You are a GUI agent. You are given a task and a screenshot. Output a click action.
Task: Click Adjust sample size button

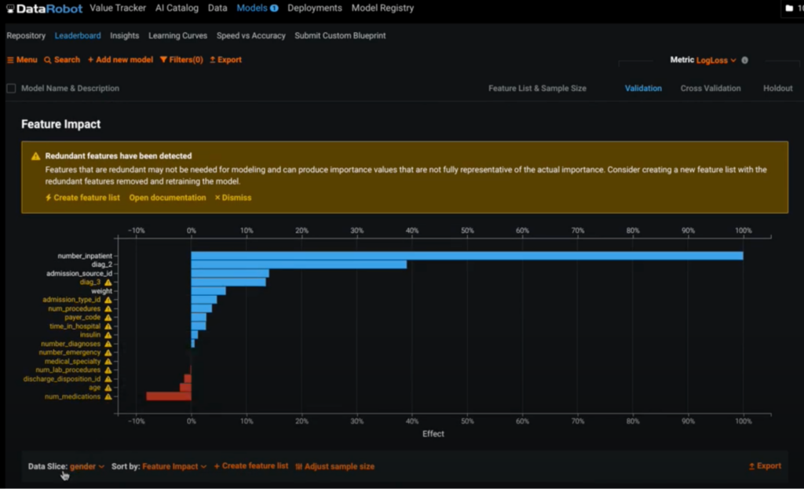point(334,466)
